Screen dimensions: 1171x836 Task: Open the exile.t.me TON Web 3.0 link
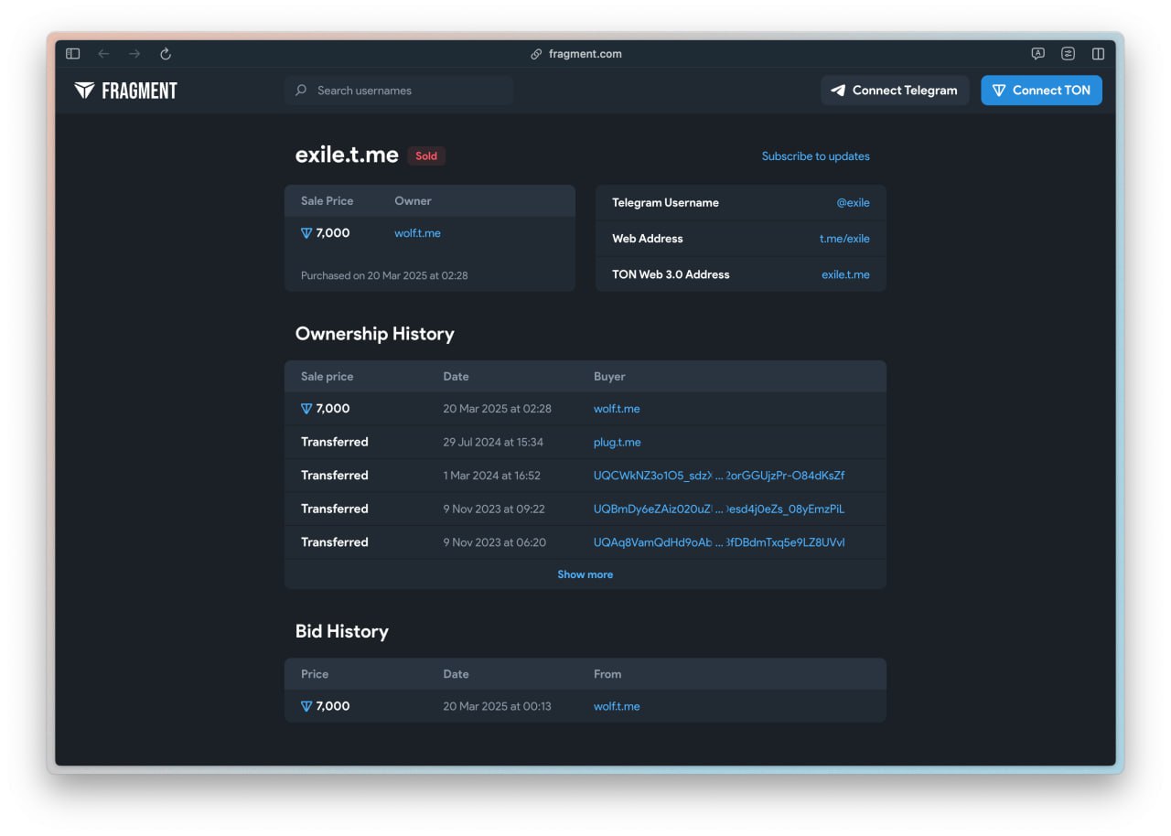tap(845, 274)
